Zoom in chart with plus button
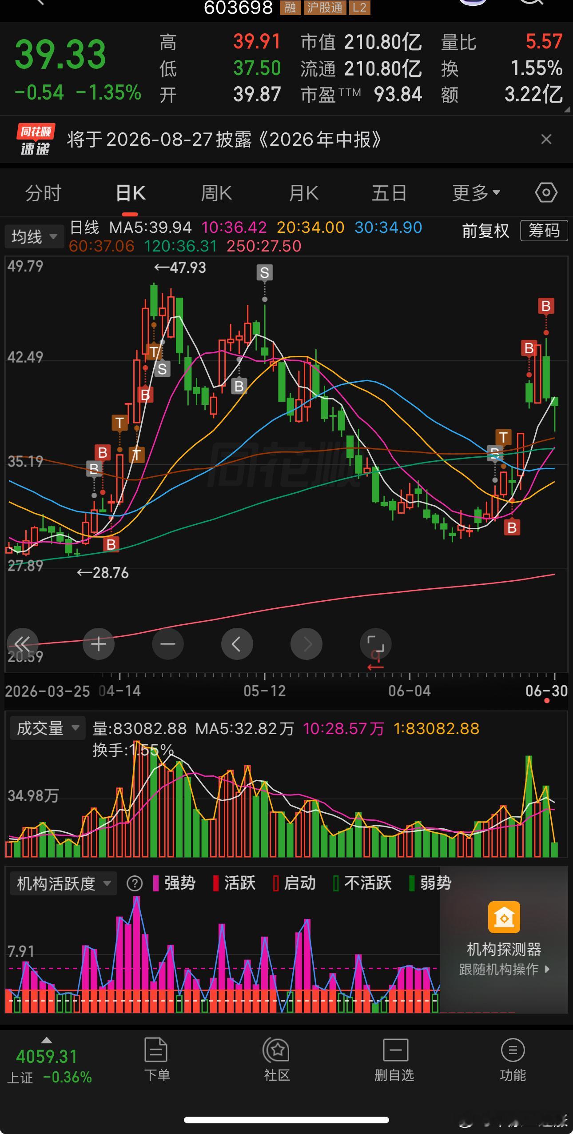 (99, 644)
